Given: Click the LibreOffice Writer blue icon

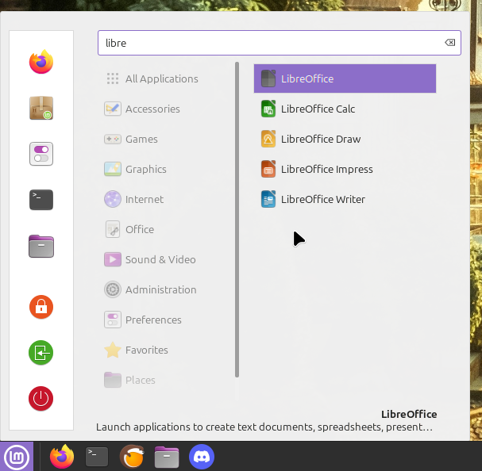Looking at the screenshot, I should pyautogui.click(x=268, y=199).
